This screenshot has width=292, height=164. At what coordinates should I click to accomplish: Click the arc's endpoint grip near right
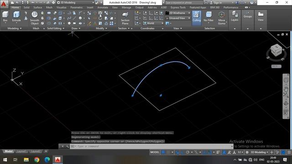(189, 68)
